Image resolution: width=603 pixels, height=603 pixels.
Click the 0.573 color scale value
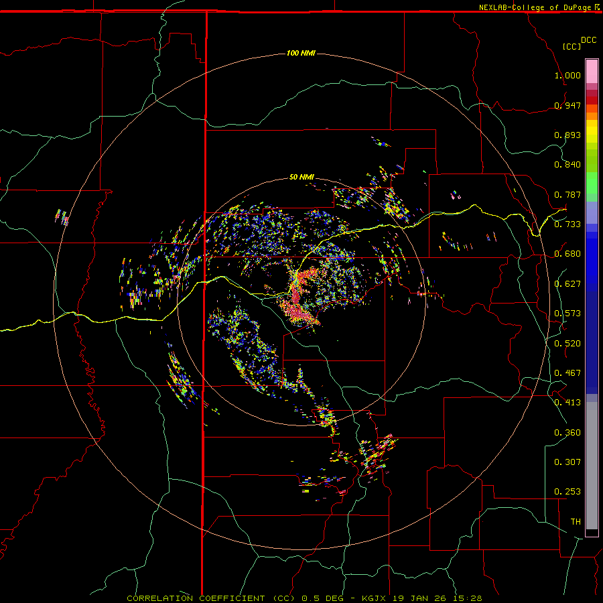click(567, 314)
